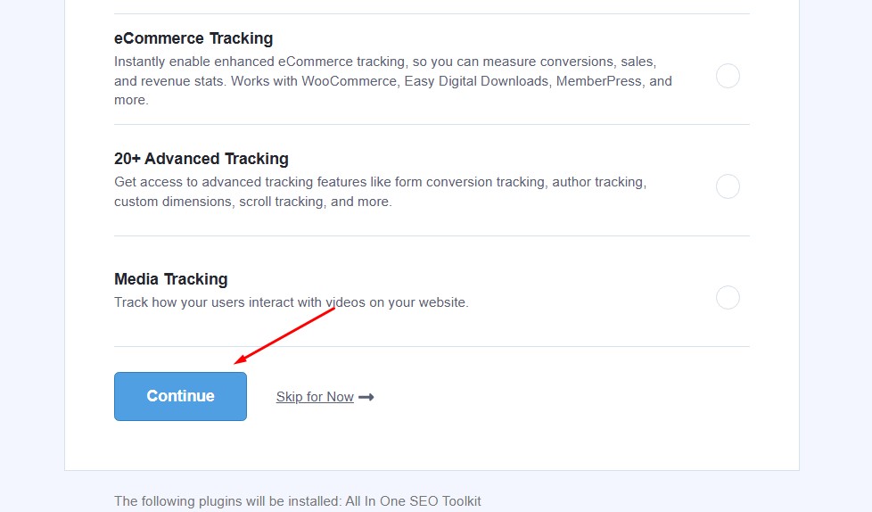Click the All In One SEO Toolkit text
The height and width of the screenshot is (512, 872).
tap(413, 501)
